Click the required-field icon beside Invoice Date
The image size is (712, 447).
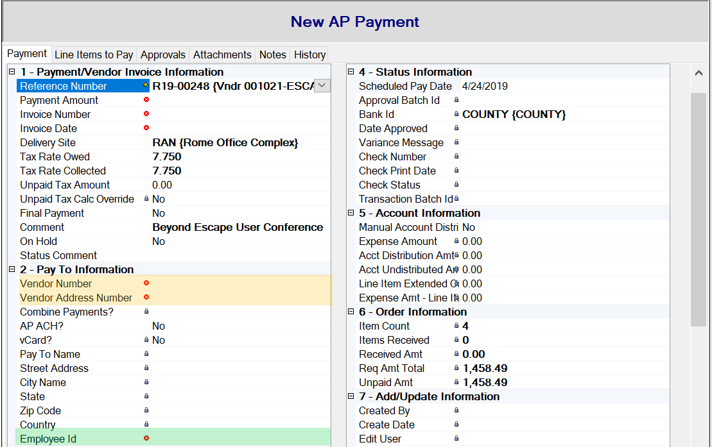(146, 128)
